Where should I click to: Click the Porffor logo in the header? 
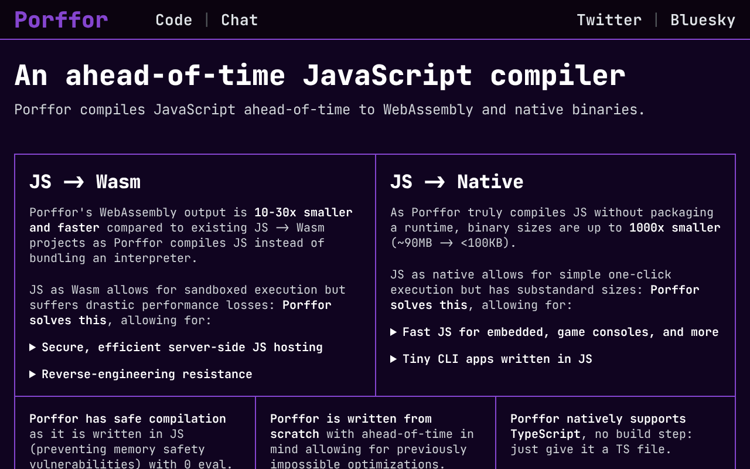61,20
